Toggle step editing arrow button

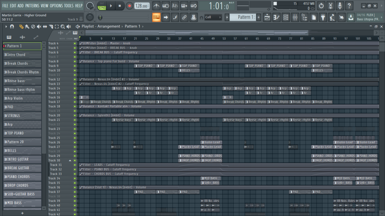[x=165, y=17]
